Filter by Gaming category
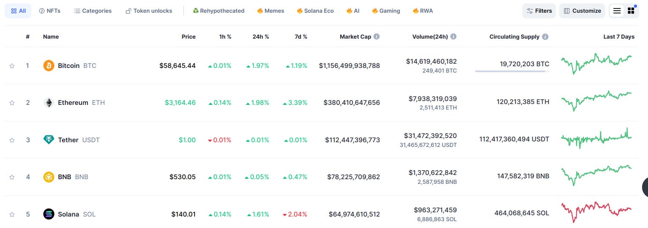 click(x=386, y=11)
